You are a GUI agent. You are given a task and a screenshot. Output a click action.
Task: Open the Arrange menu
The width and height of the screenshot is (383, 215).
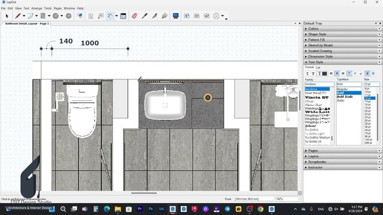pos(37,8)
